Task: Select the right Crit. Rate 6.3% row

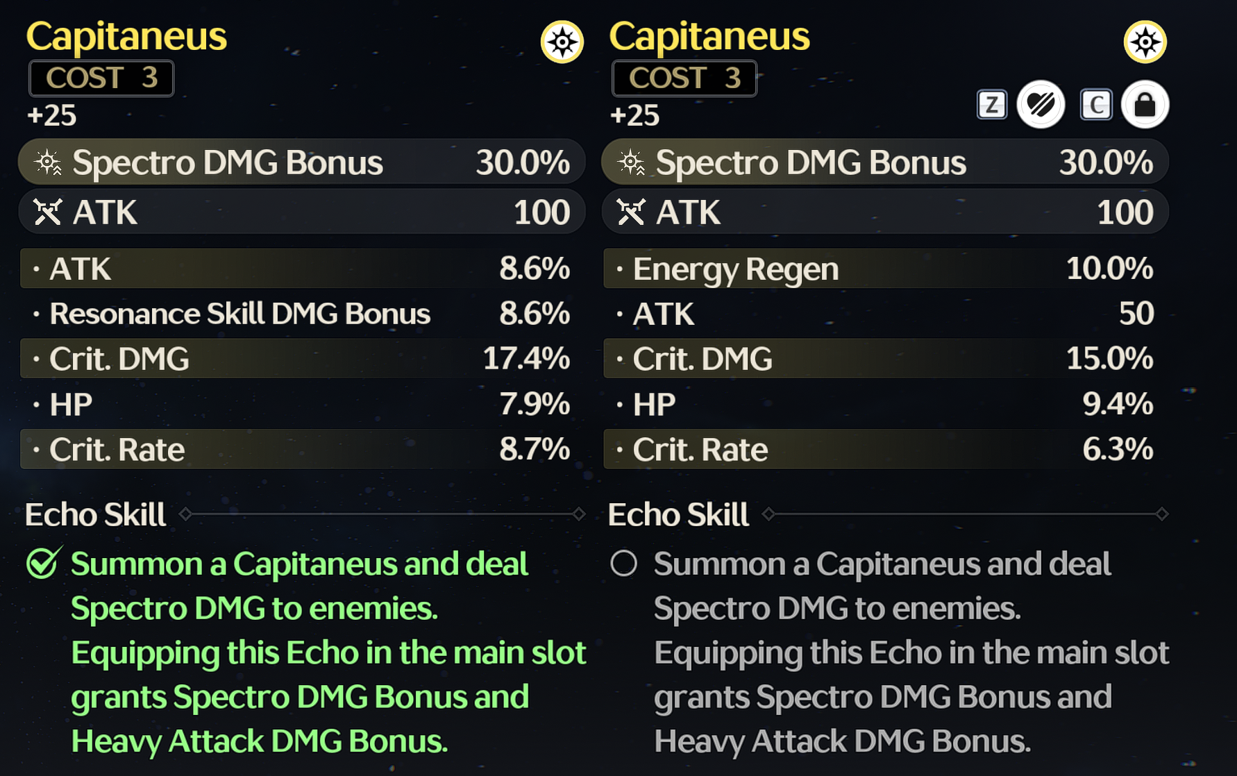Action: pyautogui.click(x=885, y=449)
